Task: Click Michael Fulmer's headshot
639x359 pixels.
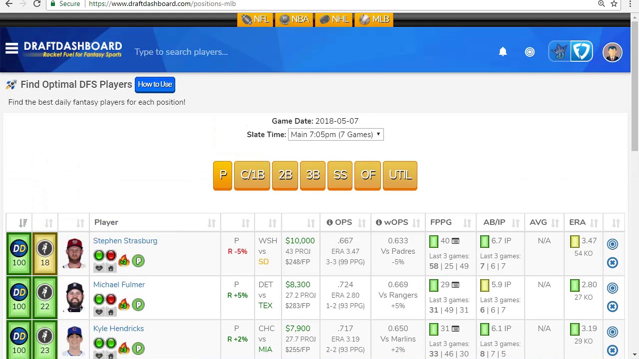Action: click(74, 297)
